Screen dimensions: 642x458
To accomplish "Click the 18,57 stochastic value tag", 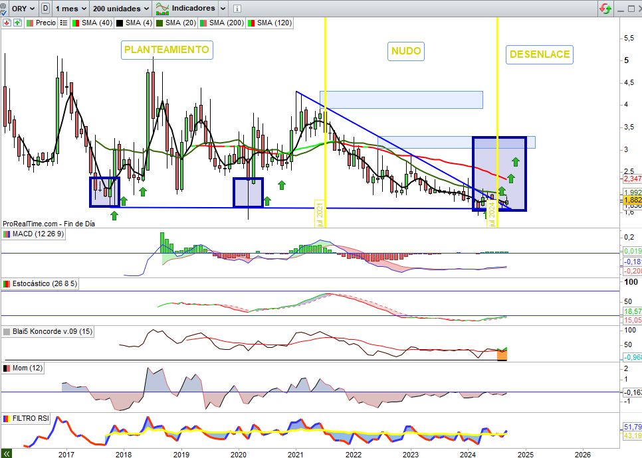I will (632, 311).
